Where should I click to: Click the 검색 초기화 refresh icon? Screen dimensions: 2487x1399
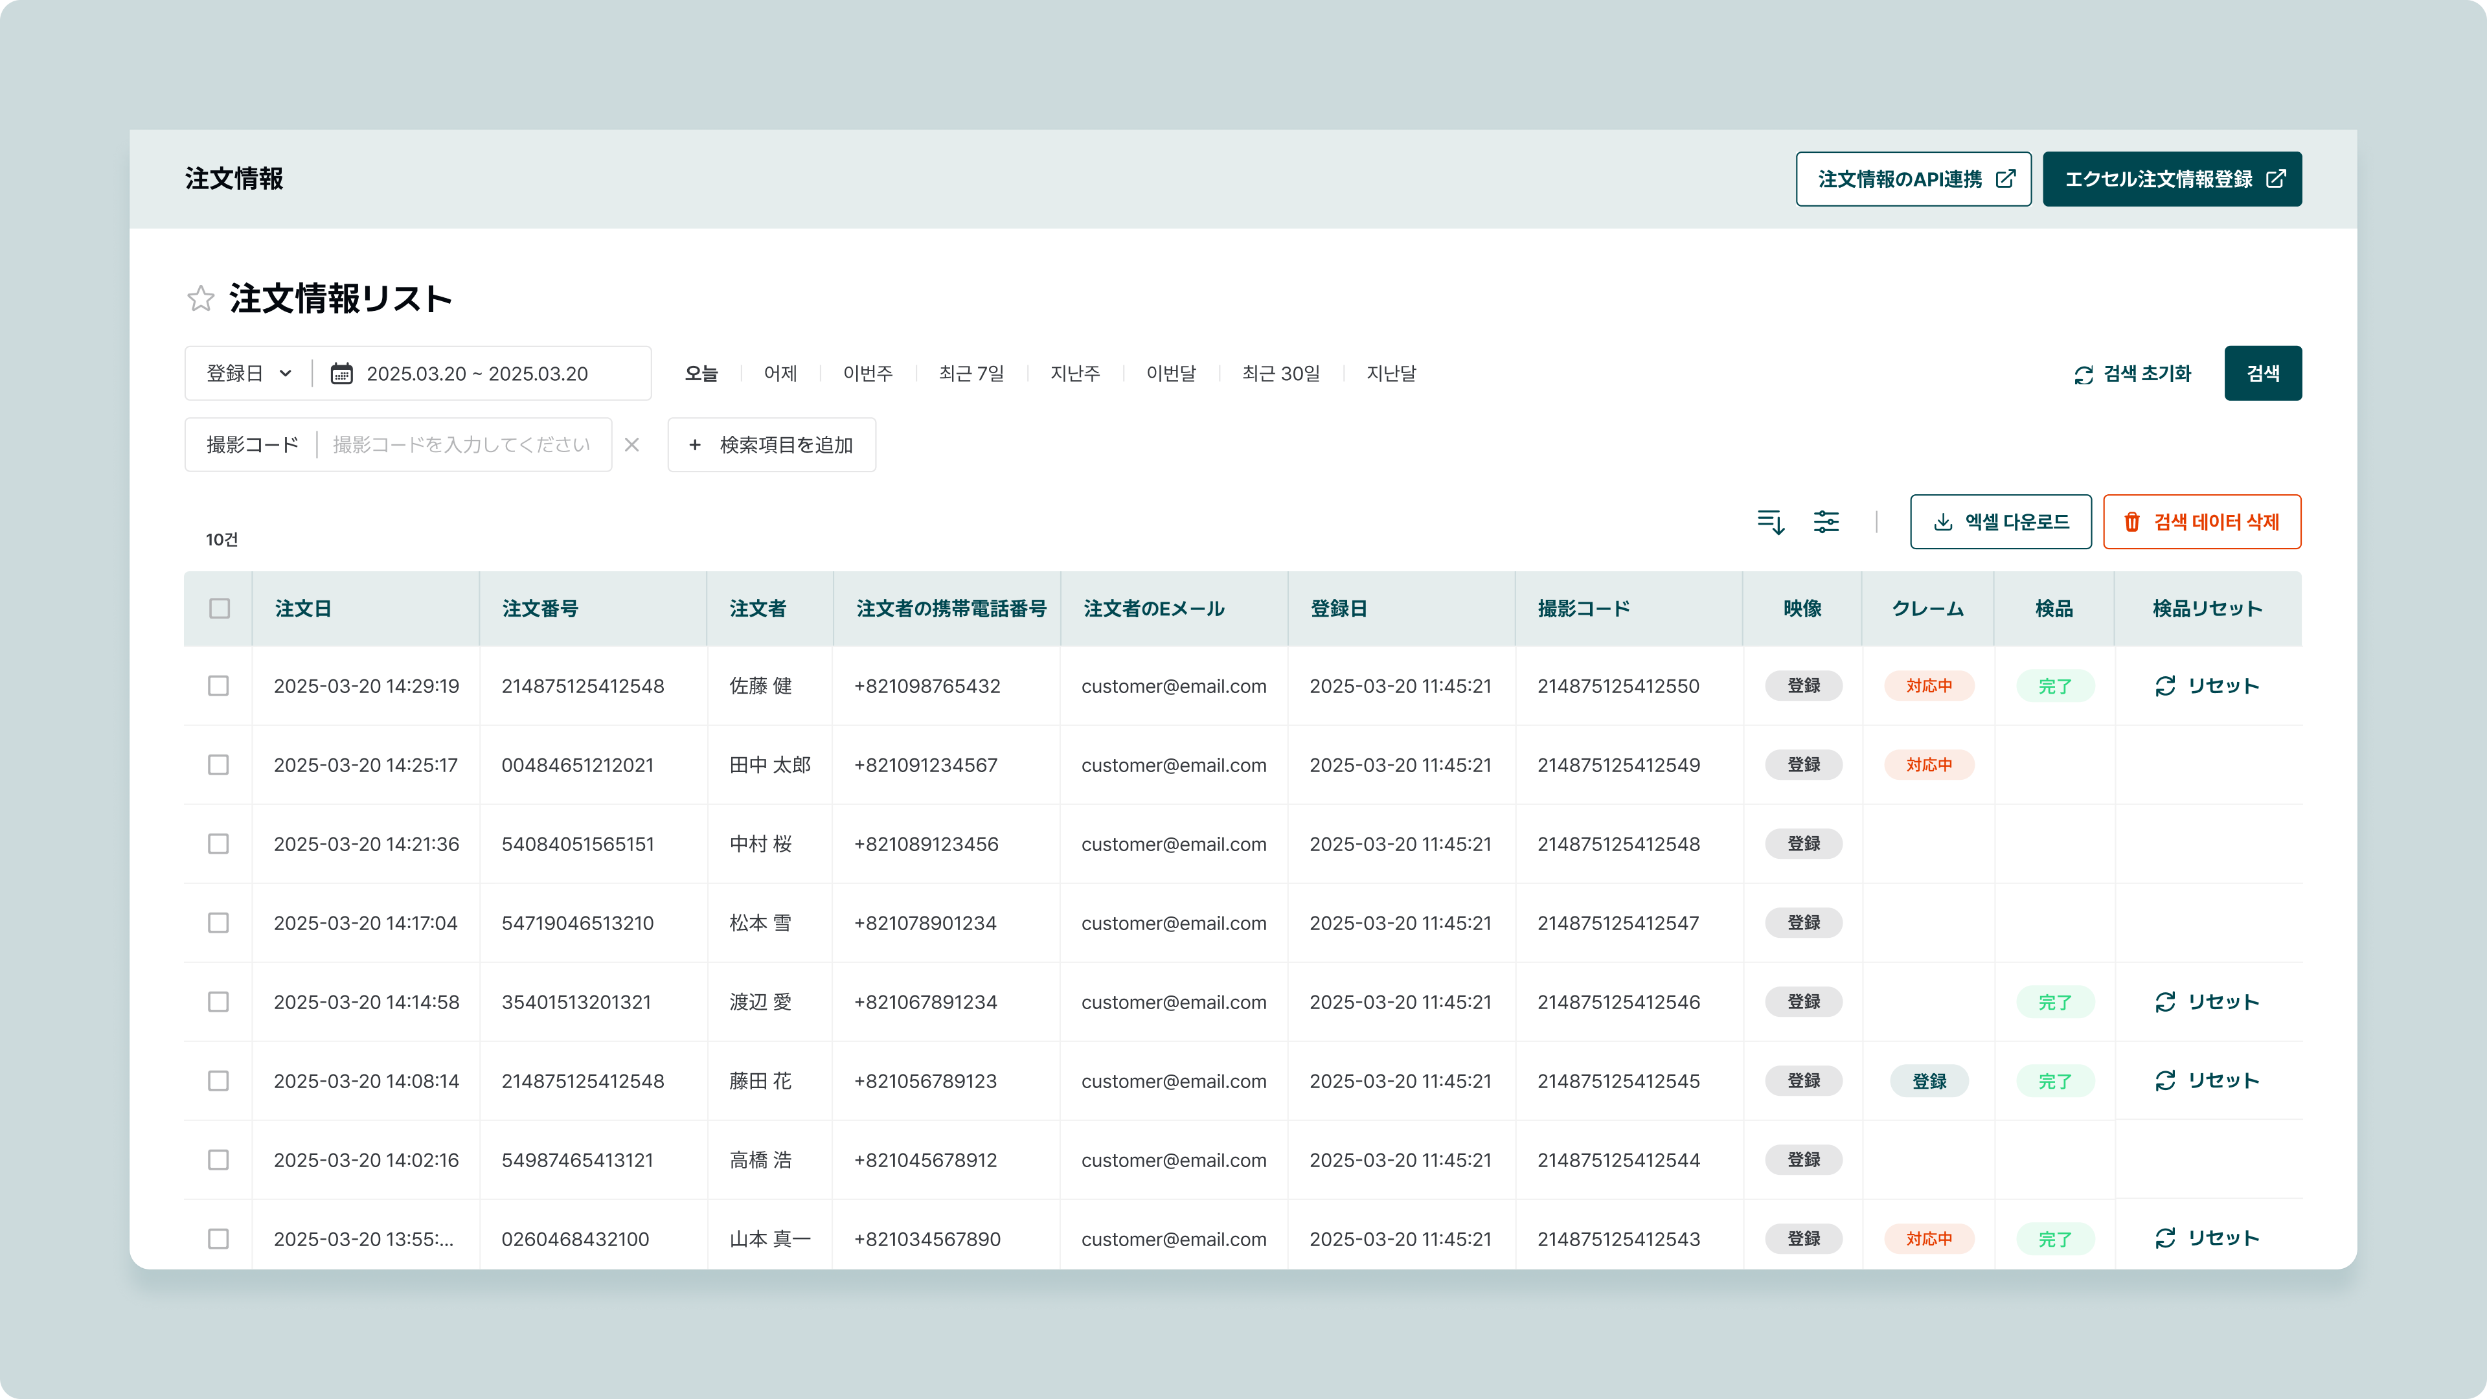2084,374
